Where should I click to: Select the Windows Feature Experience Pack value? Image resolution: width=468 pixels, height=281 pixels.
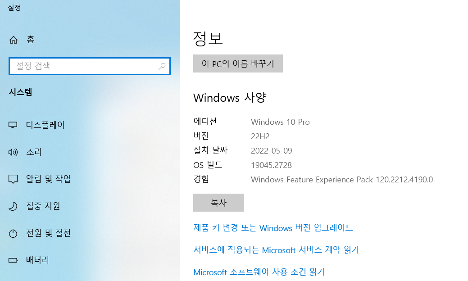pyautogui.click(x=342, y=180)
